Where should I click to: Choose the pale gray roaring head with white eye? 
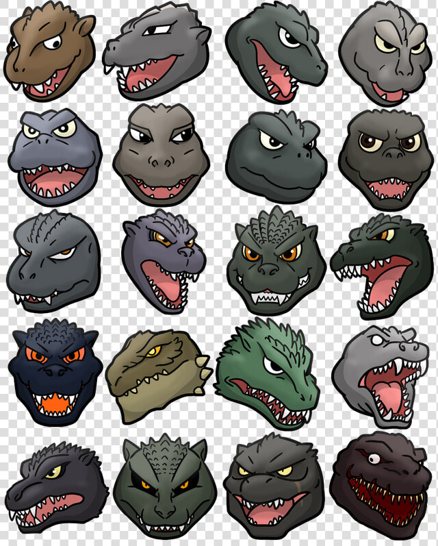(380, 377)
